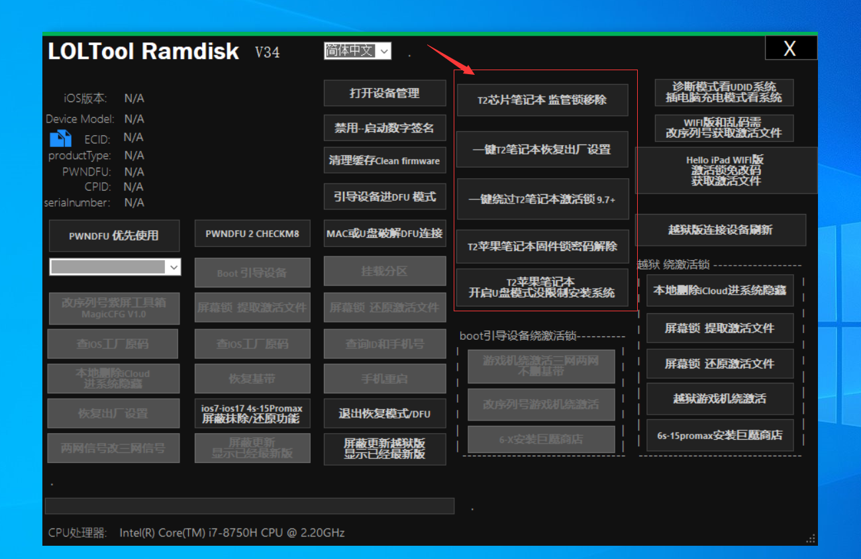Click the V34 version label
This screenshot has width=861, height=559.
tap(268, 52)
